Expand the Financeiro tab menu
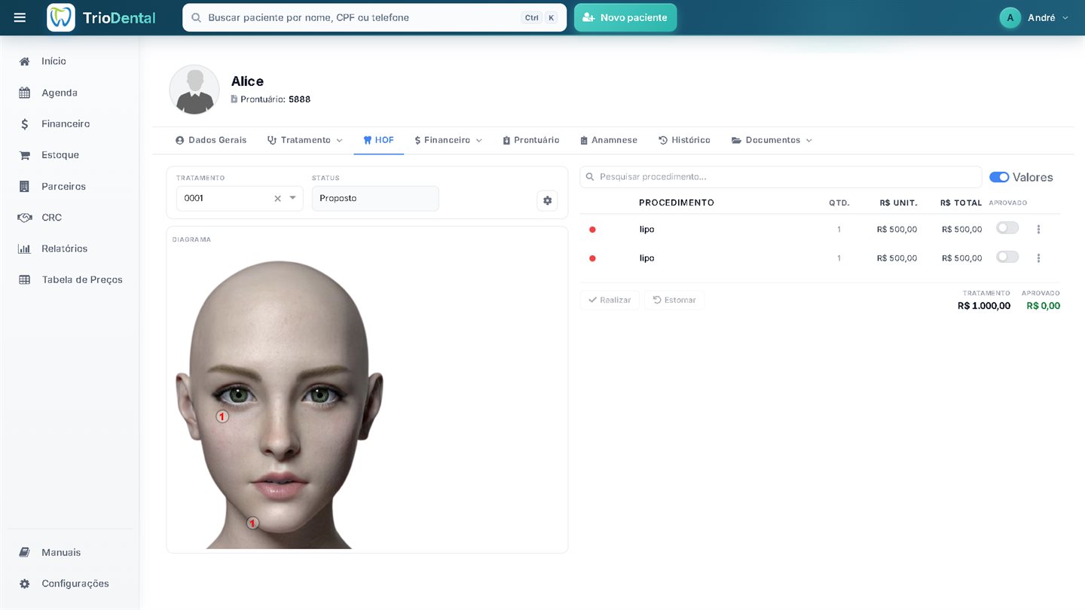Image resolution: width=1085 pixels, height=610 pixels. point(448,140)
